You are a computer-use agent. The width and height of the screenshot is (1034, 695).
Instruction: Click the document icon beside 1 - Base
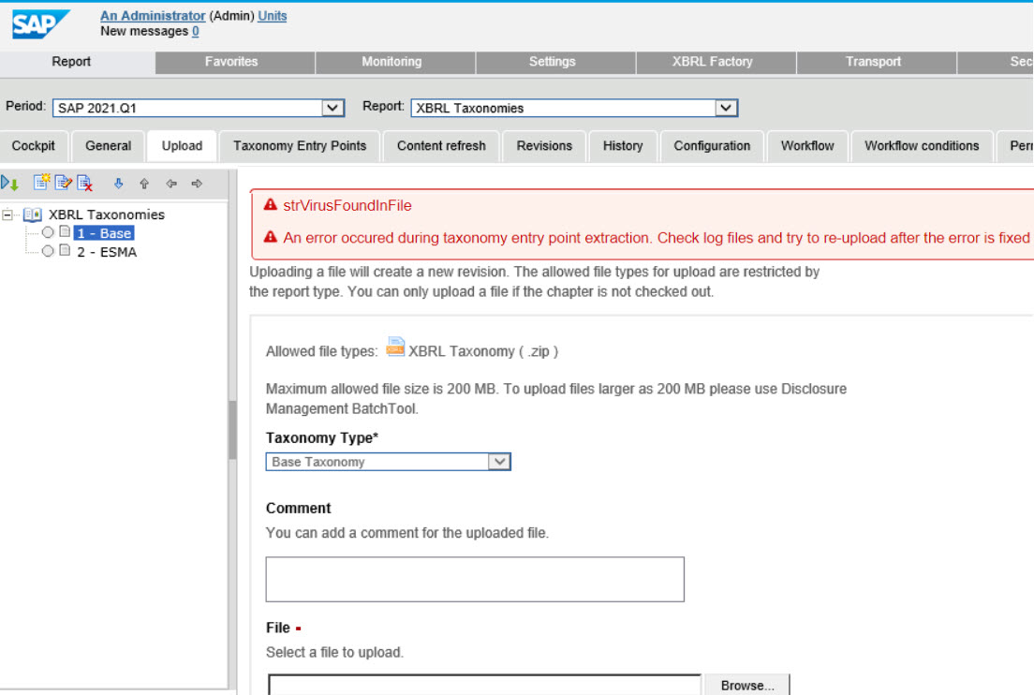click(65, 232)
